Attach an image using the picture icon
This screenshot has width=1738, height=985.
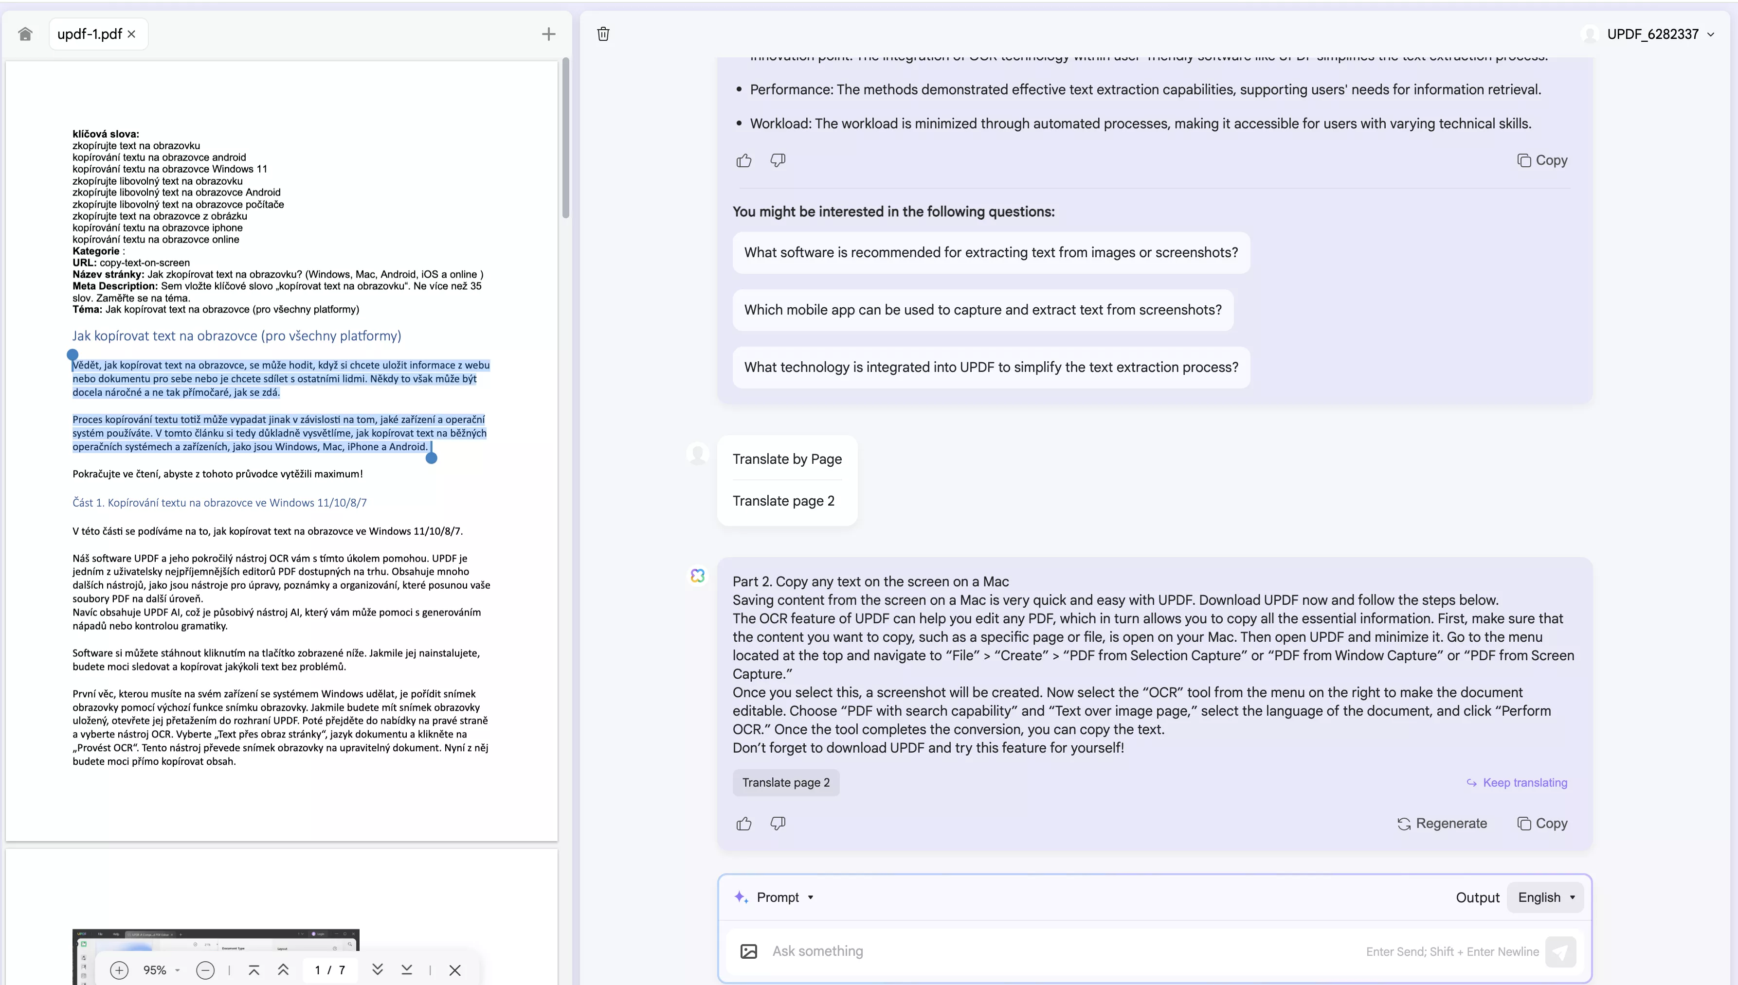(x=748, y=951)
